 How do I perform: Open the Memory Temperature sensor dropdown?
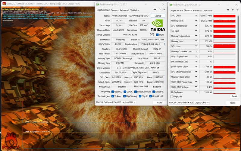[196, 36]
